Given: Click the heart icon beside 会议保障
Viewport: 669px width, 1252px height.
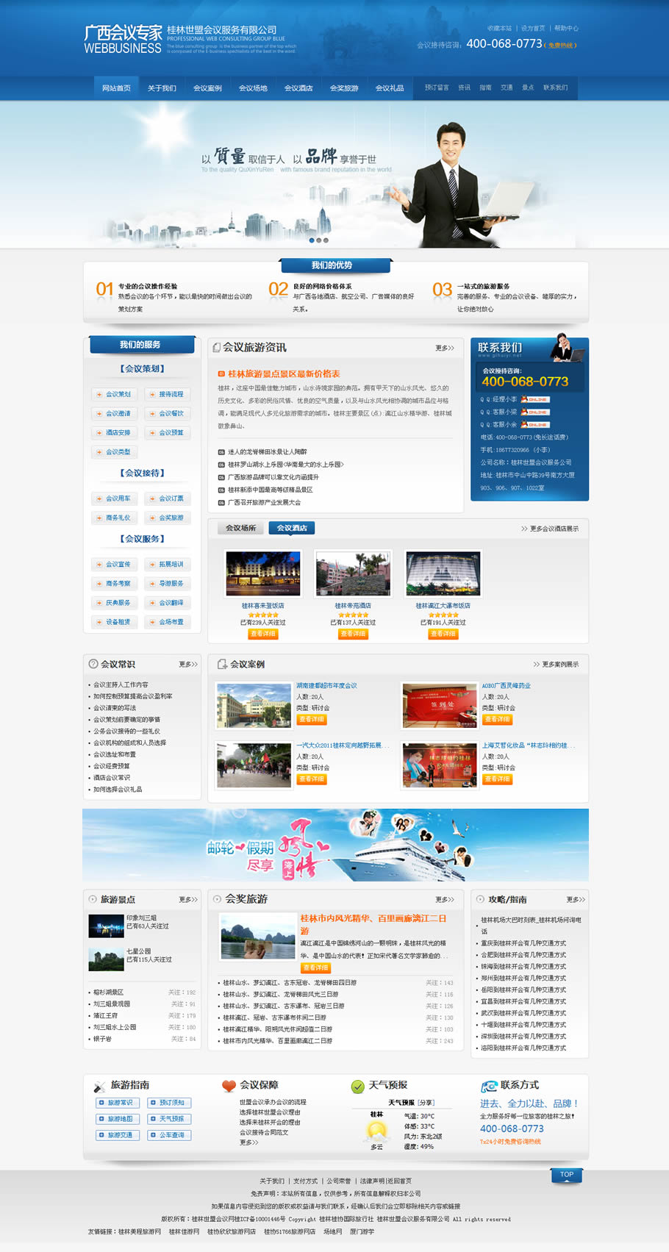Looking at the screenshot, I should [229, 1086].
